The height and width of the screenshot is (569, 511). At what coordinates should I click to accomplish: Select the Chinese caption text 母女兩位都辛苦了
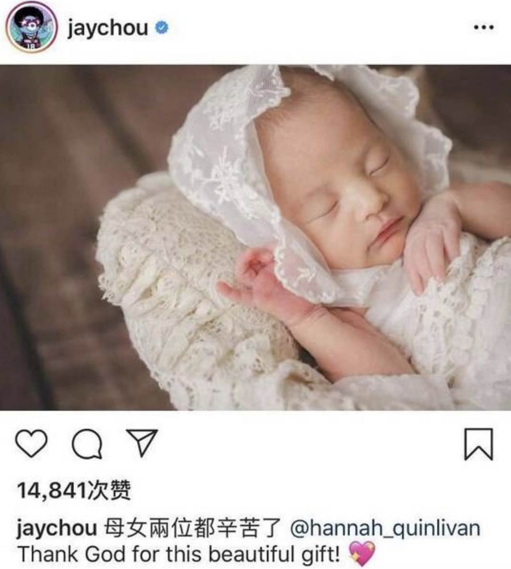click(192, 528)
